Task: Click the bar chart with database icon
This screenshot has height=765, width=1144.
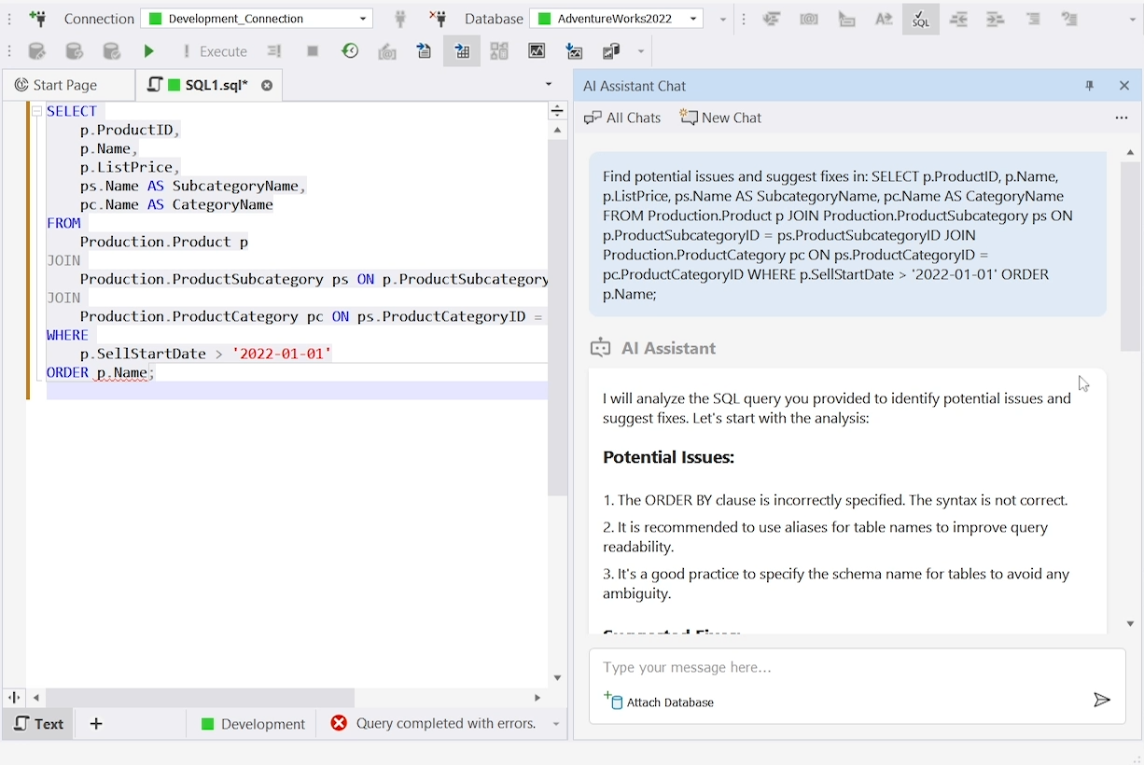Action: [x=611, y=51]
